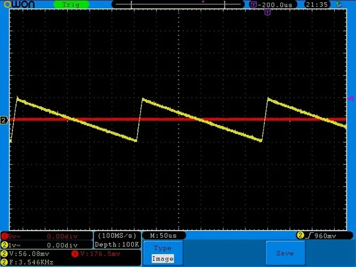Image resolution: width=356 pixels, height=267 pixels.
Task: Click the channel 2 0.00div offset value
Action: [62, 246]
